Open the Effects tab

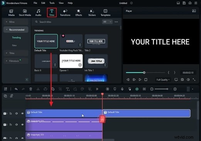point(79,13)
